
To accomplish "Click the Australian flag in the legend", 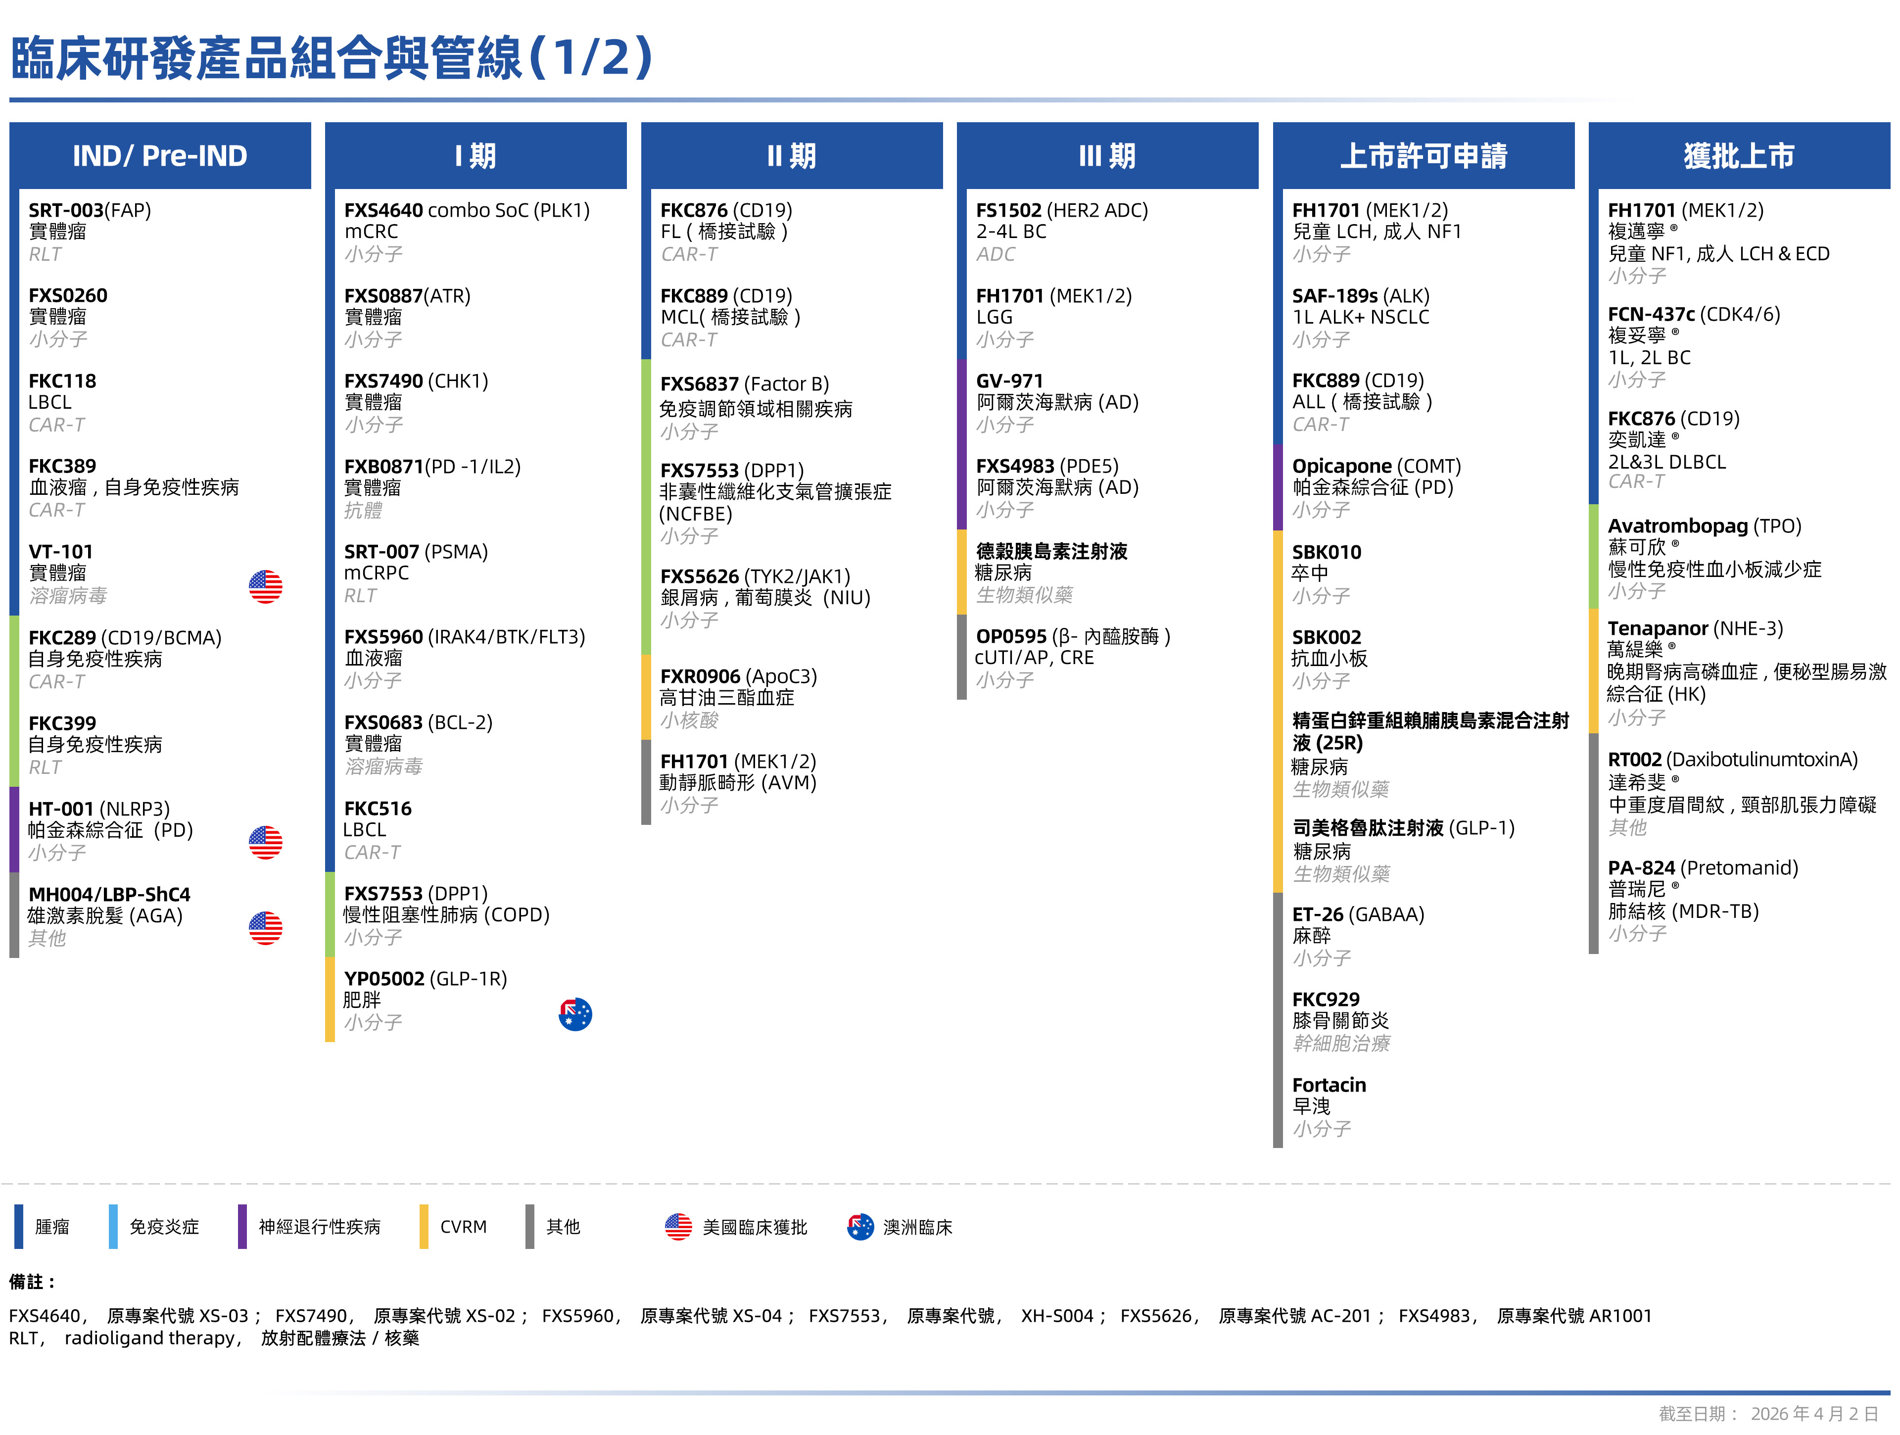I will pyautogui.click(x=860, y=1226).
